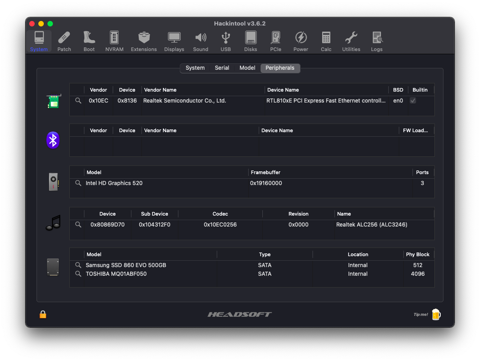Open the Displays toolbar section

tap(174, 41)
